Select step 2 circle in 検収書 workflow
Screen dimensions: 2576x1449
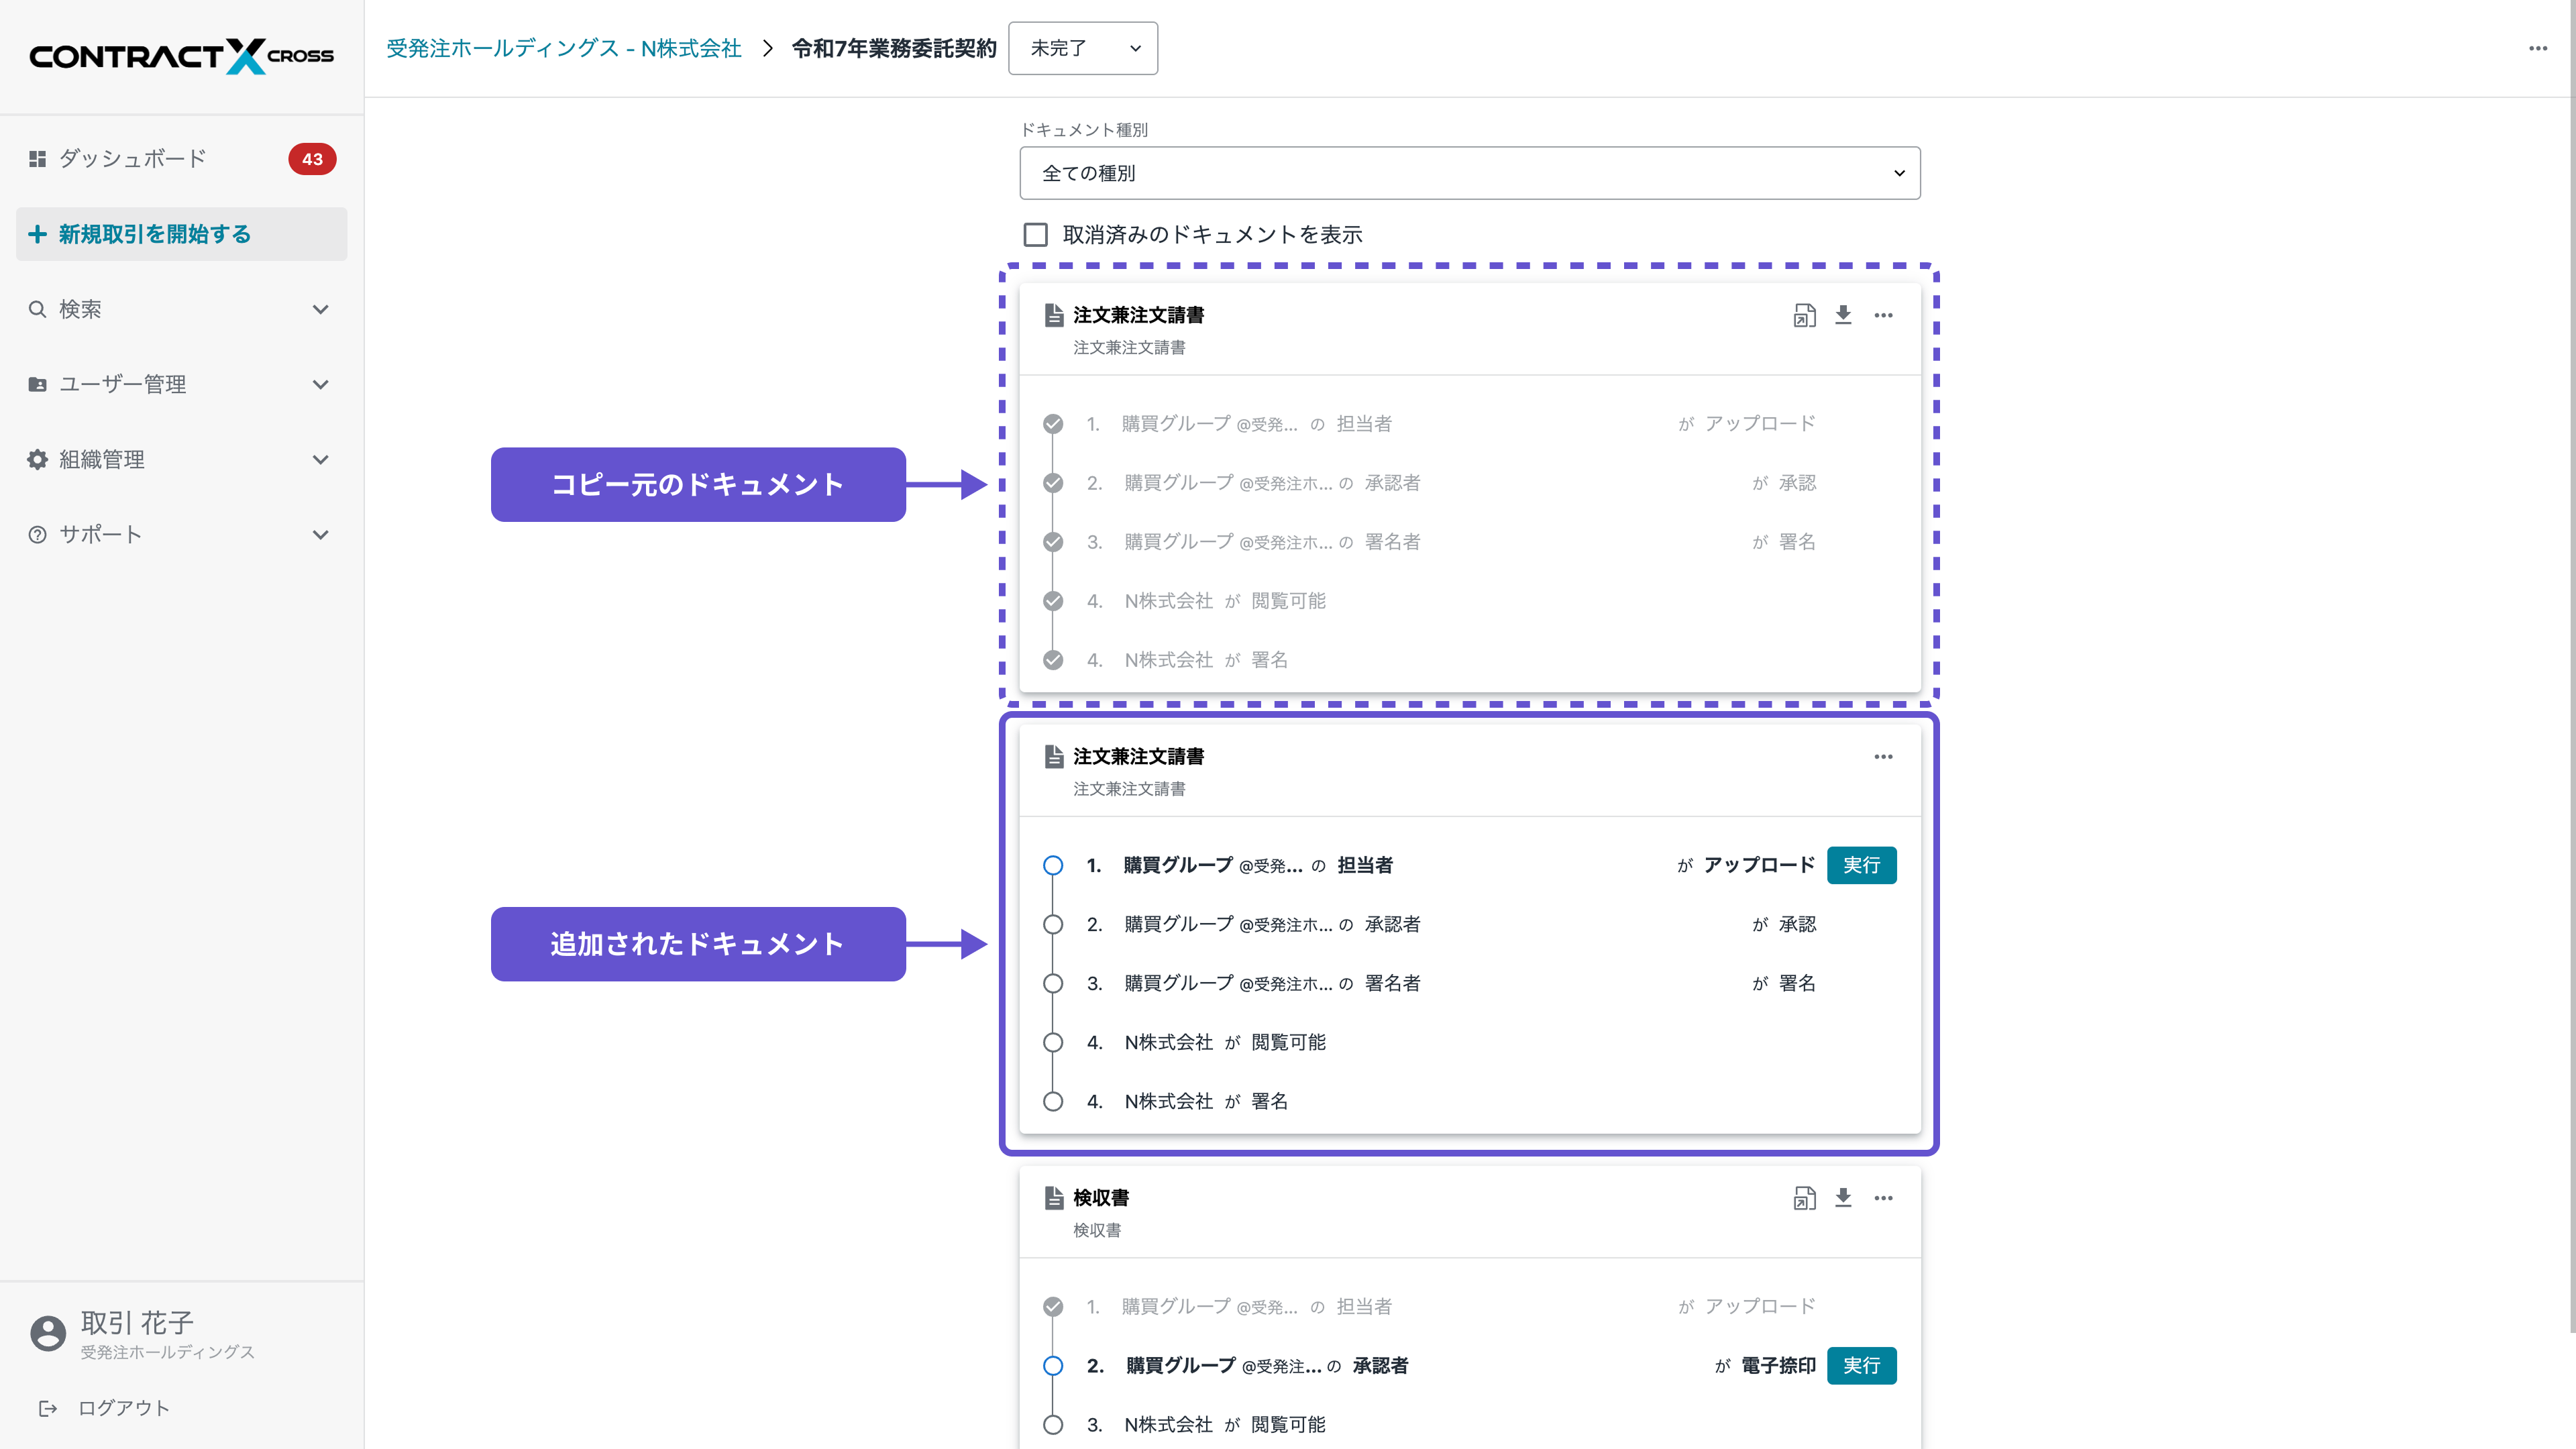[x=1053, y=1365]
